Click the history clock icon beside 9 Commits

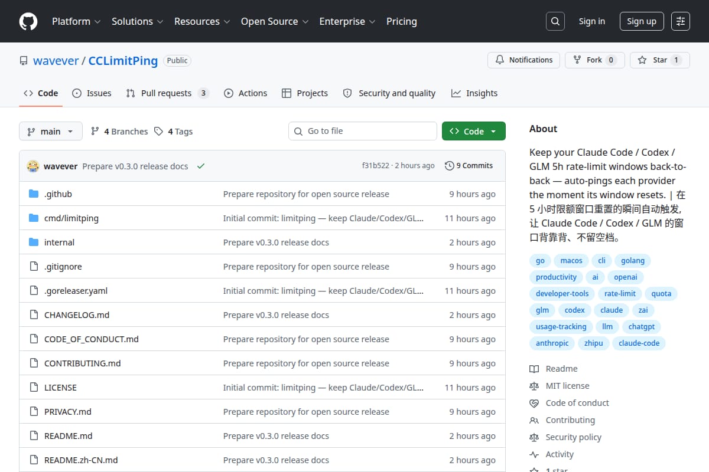[450, 166]
